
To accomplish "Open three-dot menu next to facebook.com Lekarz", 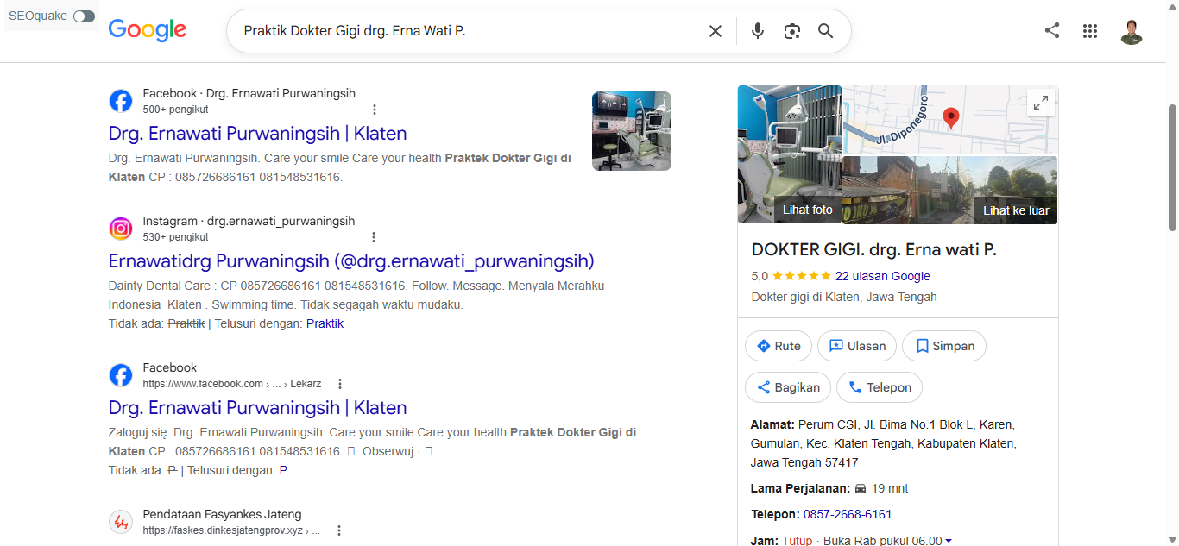I will (x=340, y=384).
